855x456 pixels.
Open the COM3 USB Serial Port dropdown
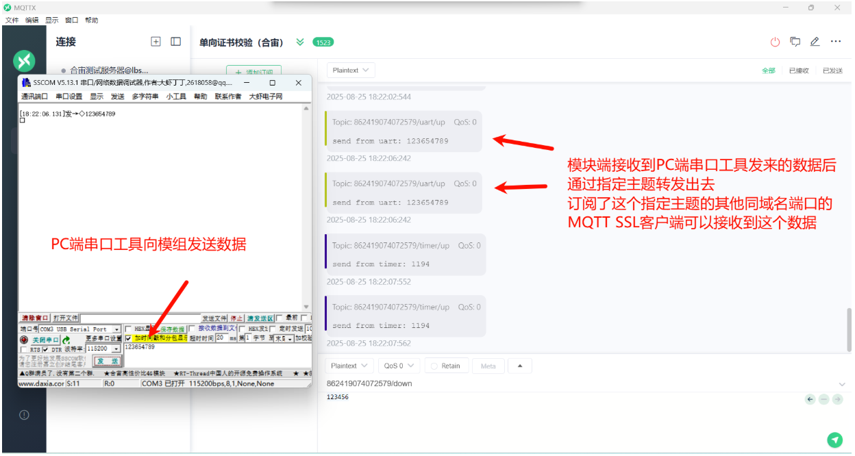(x=81, y=329)
